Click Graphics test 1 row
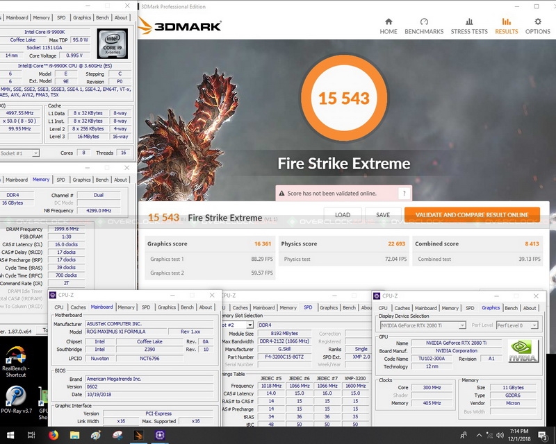Screen dimensions: 556x444 [211, 259]
